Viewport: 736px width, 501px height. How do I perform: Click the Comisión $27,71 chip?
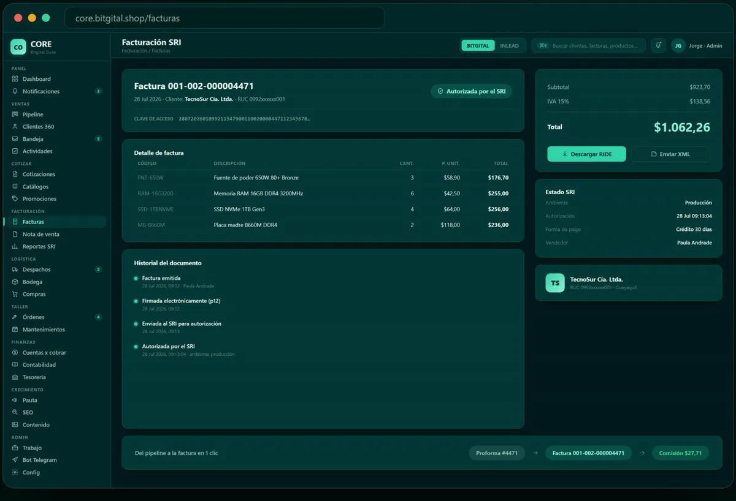tap(680, 453)
